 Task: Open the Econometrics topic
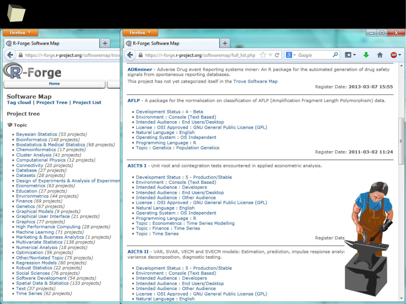pyautogui.click(x=30, y=186)
